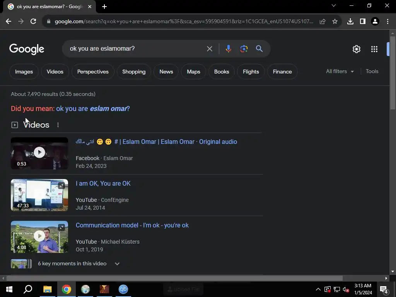Open the Videos section three-dot options
Screen dimensions: 396x297
58,125
